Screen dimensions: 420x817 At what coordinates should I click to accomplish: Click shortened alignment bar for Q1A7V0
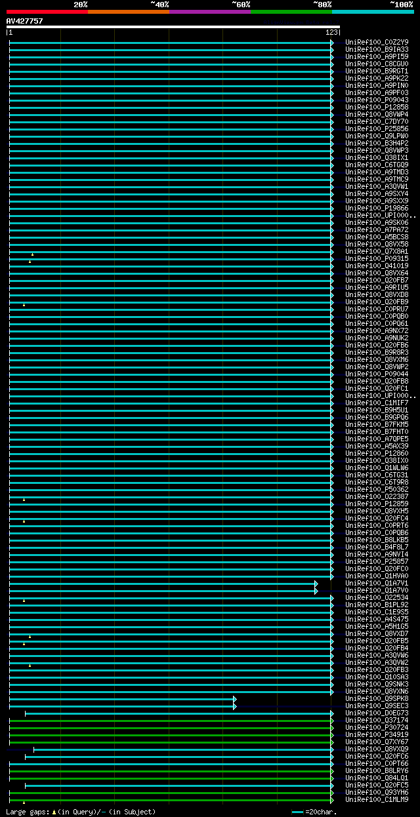[x=163, y=591]
